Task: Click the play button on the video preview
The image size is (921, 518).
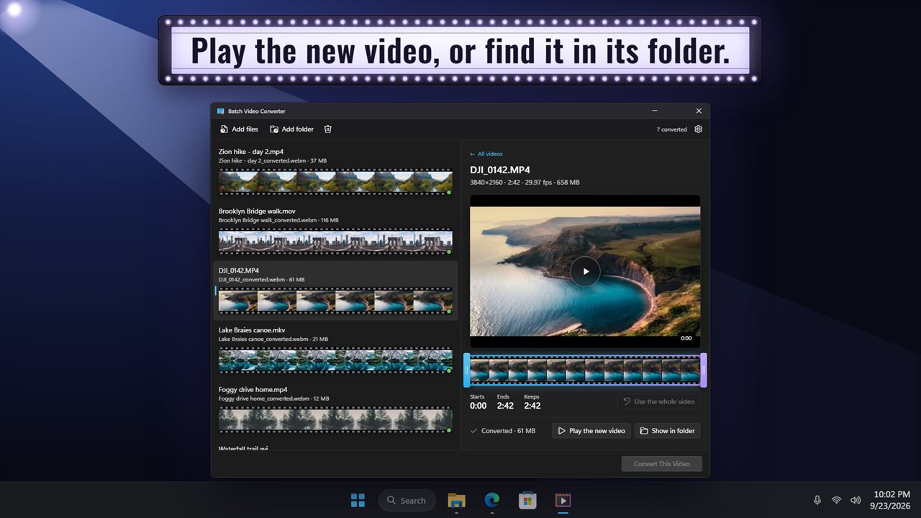Action: (x=585, y=271)
